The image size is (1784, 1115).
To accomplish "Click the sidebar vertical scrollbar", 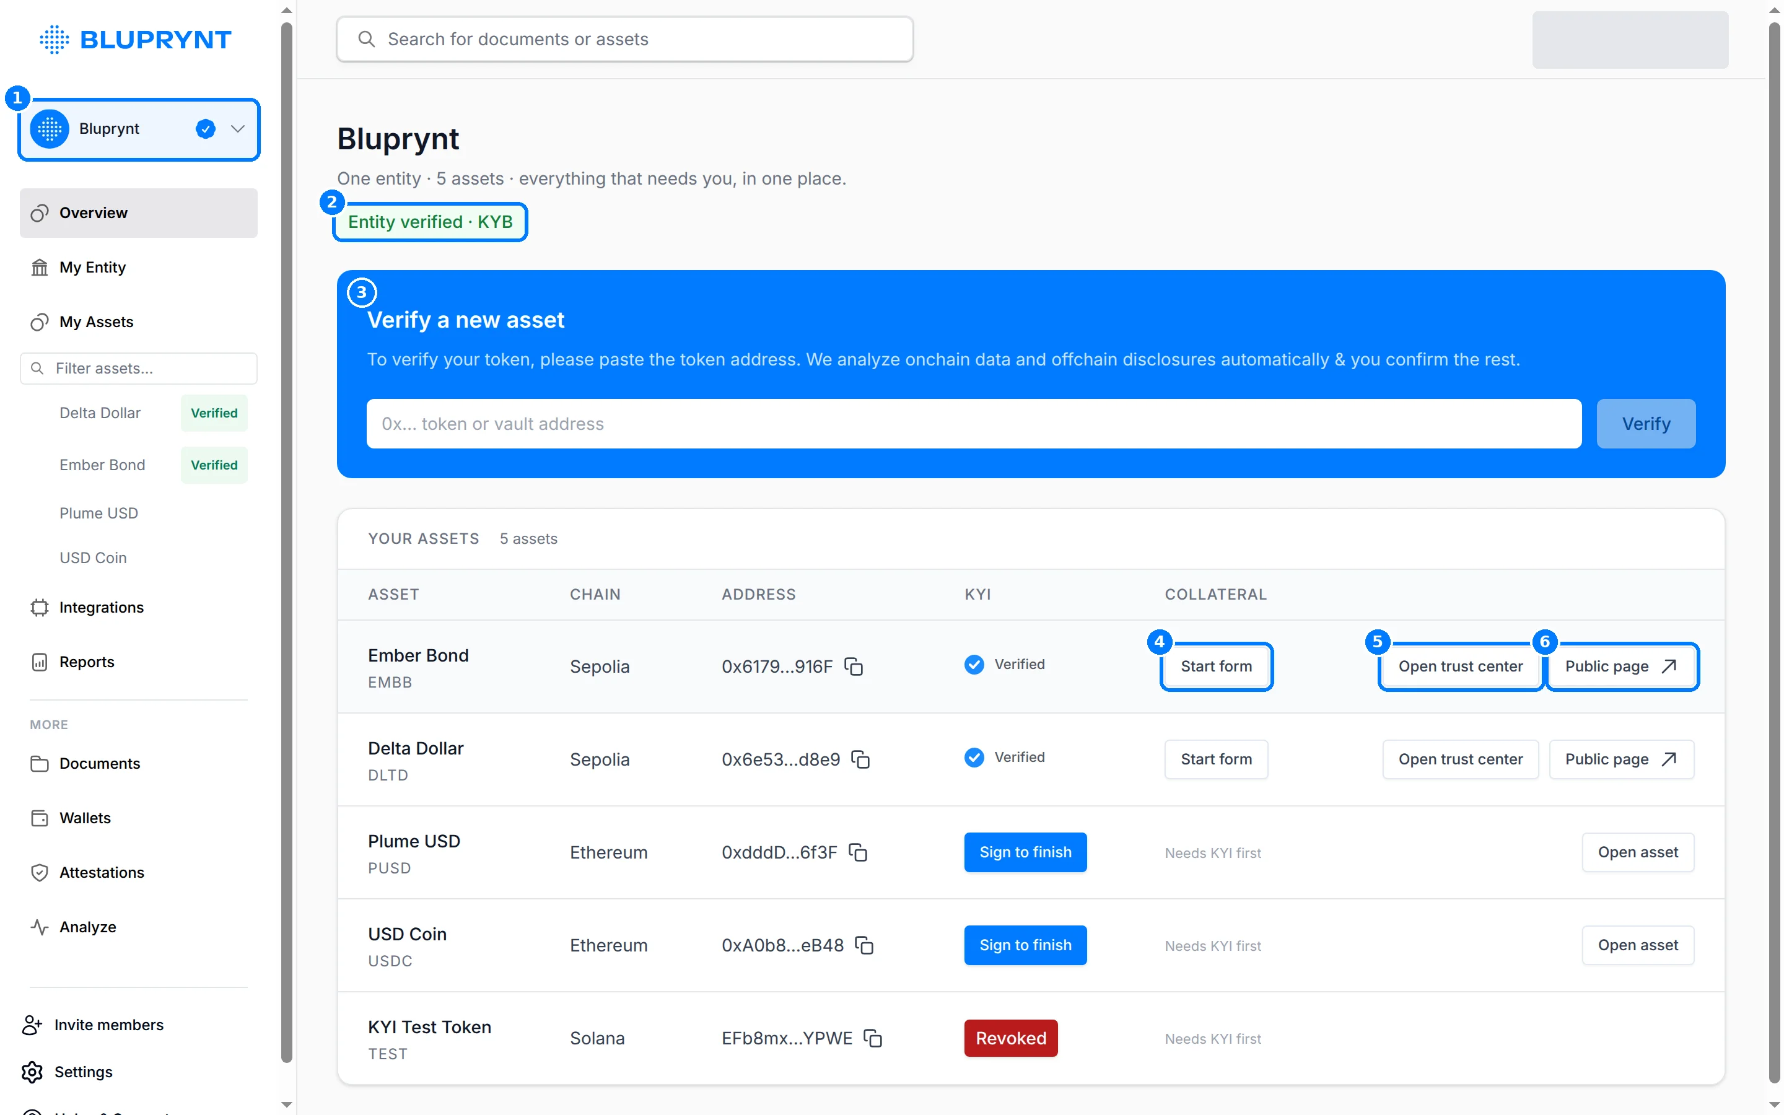I will [x=287, y=542].
